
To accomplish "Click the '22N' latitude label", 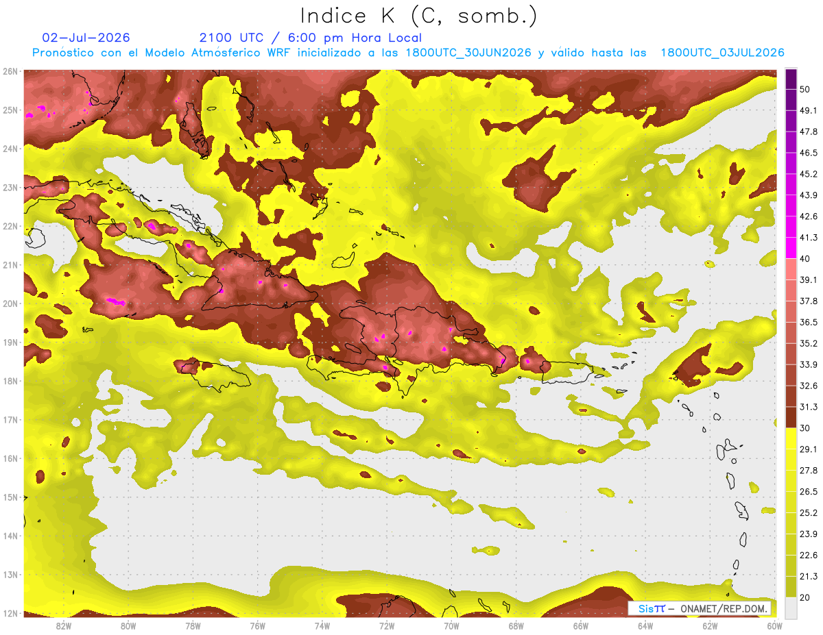I will pyautogui.click(x=10, y=226).
